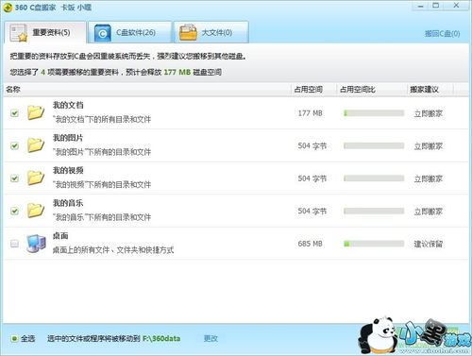Click the 我的视频 folder icon
472x356 pixels.
coord(35,178)
